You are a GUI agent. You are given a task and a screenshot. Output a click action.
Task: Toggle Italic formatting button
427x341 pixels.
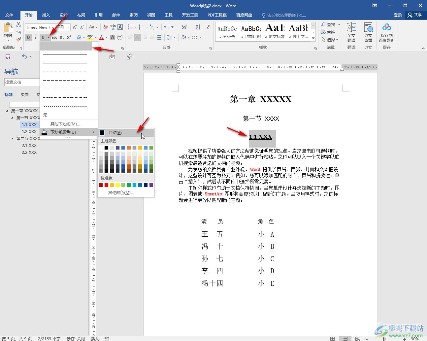pyautogui.click(x=36, y=37)
